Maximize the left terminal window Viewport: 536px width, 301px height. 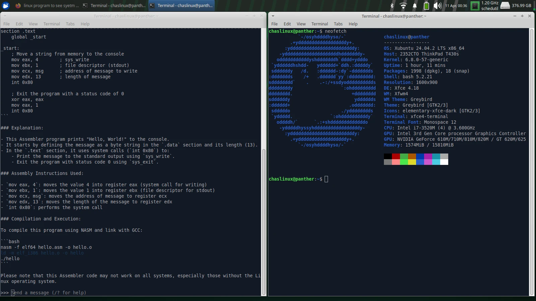tap(254, 16)
